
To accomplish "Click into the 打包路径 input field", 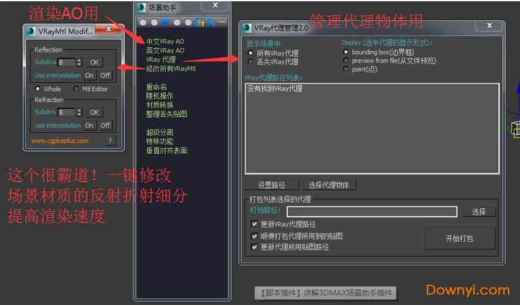I will coord(372,211).
